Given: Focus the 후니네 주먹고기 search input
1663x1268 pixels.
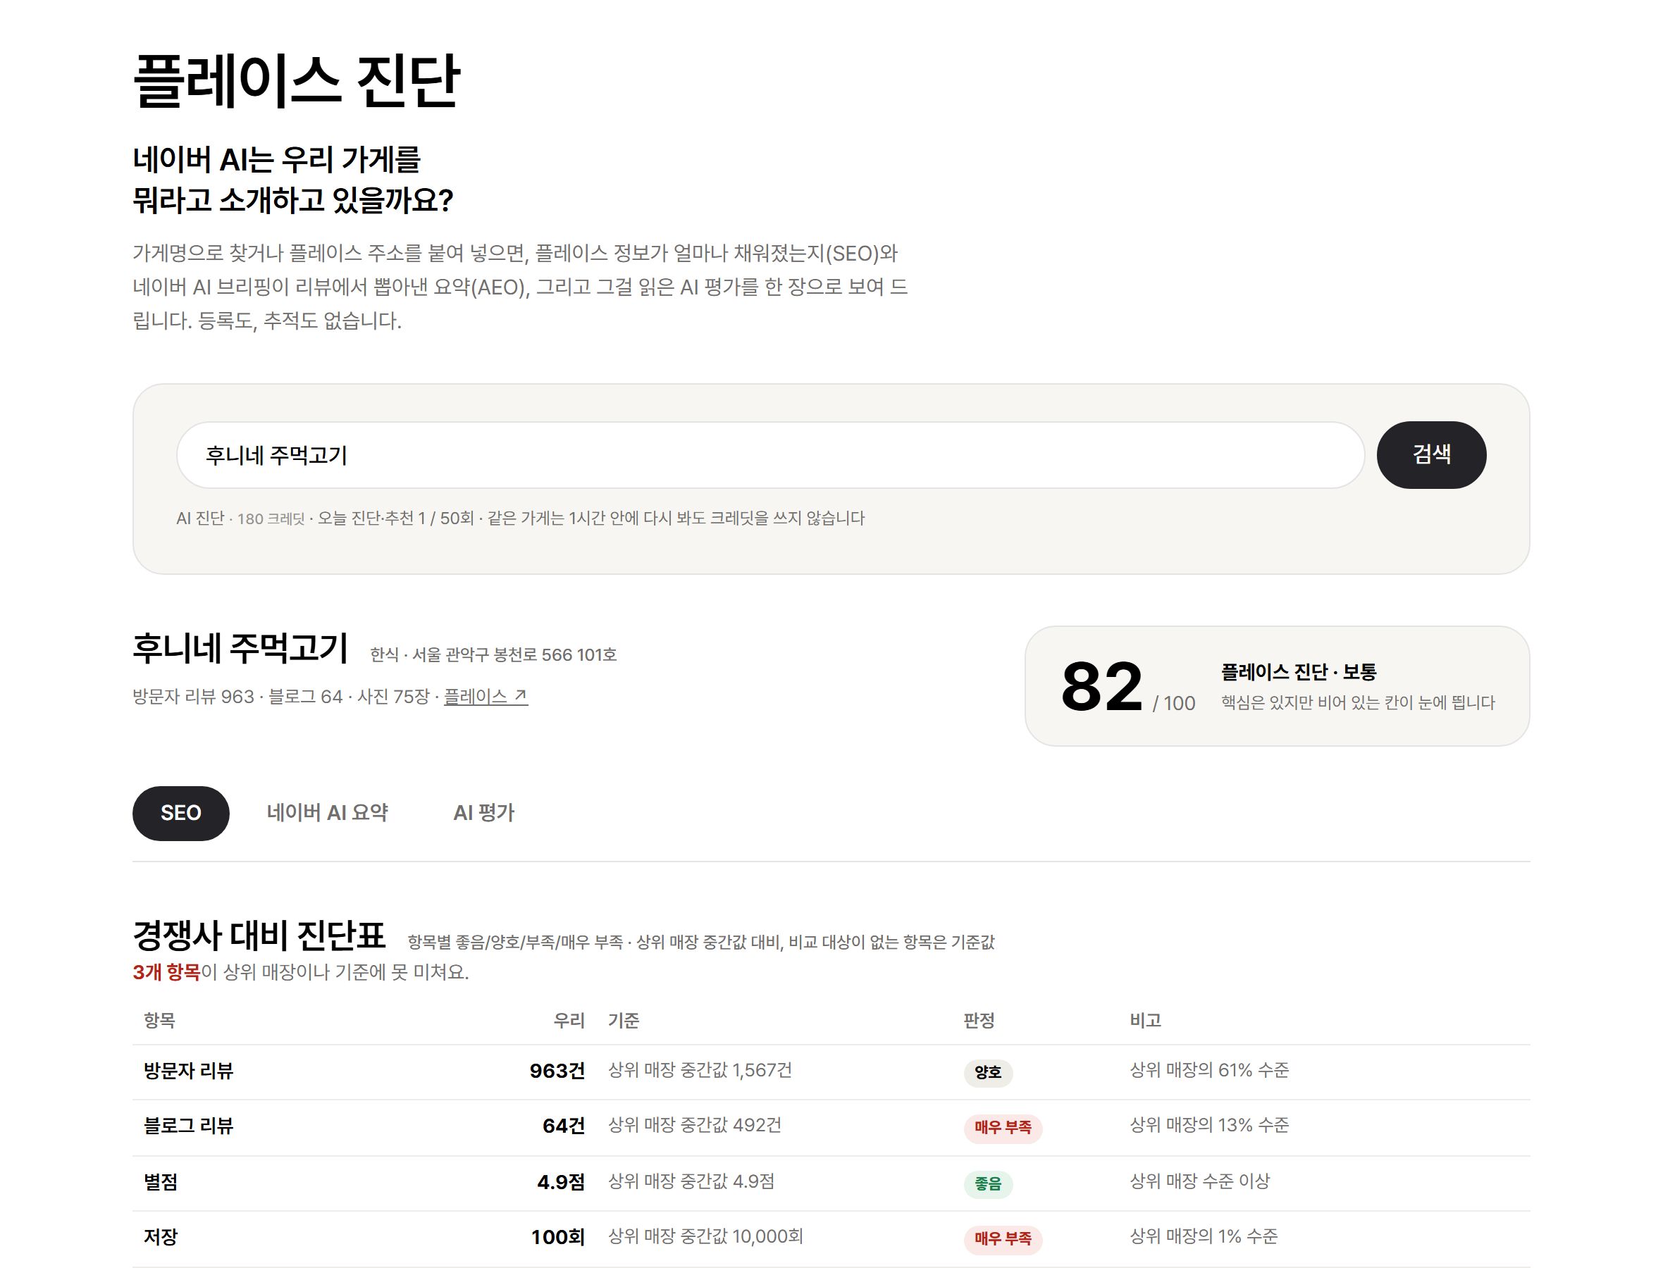Looking at the screenshot, I should click(x=770, y=454).
